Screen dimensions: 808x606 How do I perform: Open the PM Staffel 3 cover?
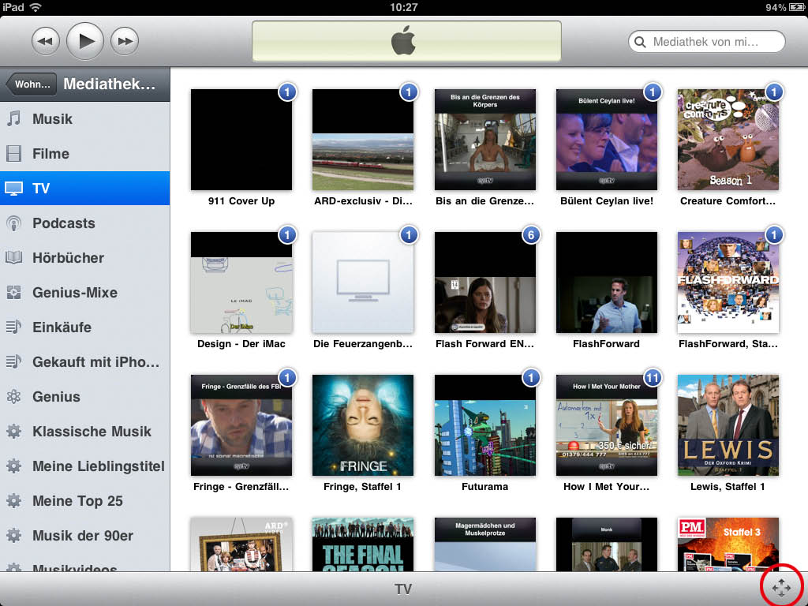coord(728,544)
